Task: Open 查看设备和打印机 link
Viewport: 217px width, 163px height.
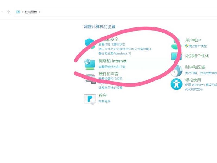Action: point(110,79)
